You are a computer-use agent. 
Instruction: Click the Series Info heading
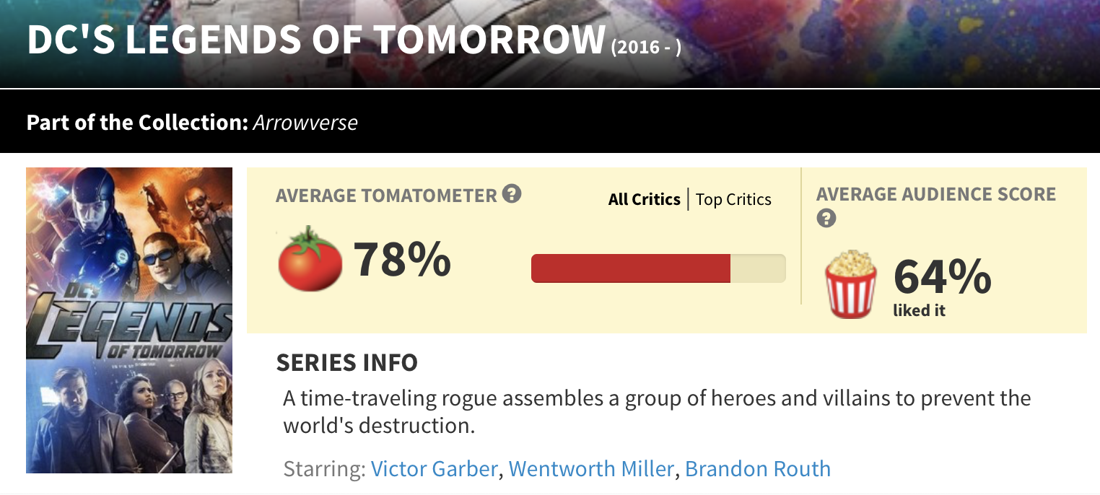pos(347,362)
